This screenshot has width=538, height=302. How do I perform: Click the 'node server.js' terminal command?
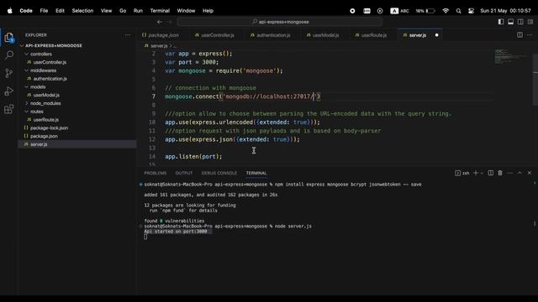point(293,226)
